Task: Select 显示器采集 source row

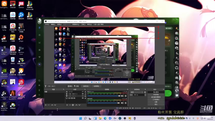Action: (76, 98)
